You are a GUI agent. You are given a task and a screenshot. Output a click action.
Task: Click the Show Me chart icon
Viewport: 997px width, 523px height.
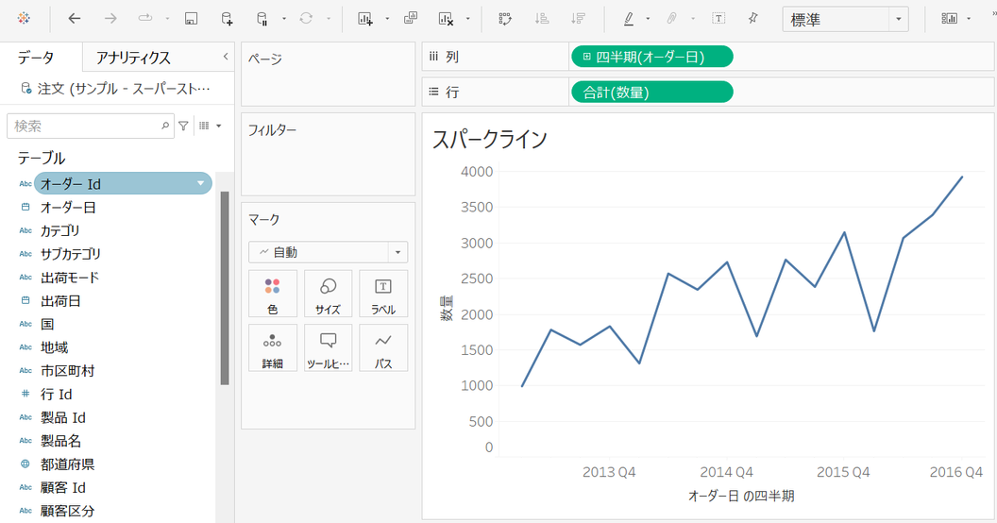point(949,19)
